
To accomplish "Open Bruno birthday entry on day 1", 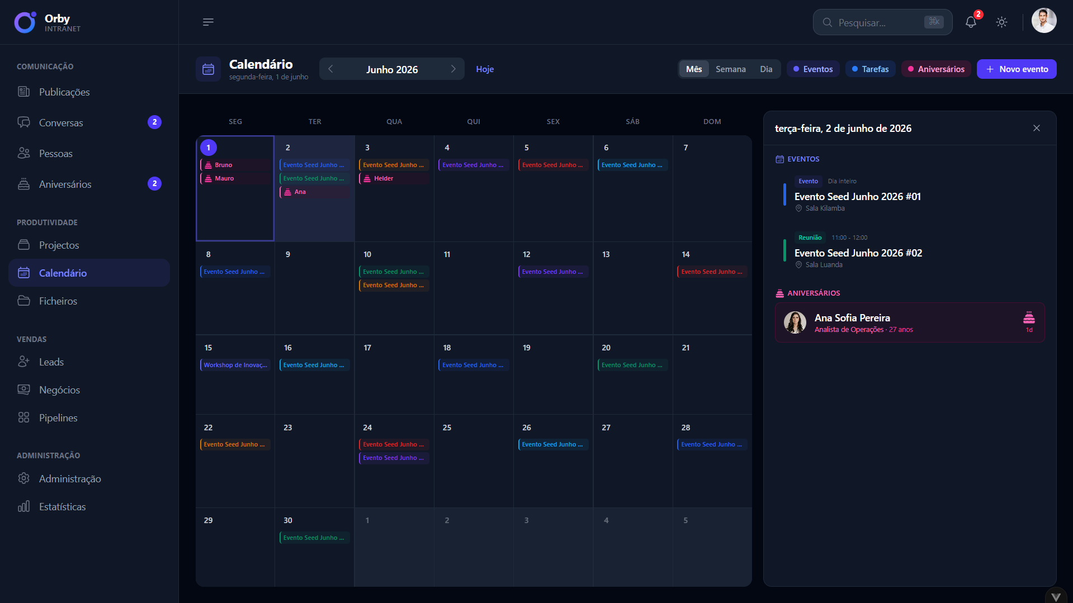I will click(235, 165).
